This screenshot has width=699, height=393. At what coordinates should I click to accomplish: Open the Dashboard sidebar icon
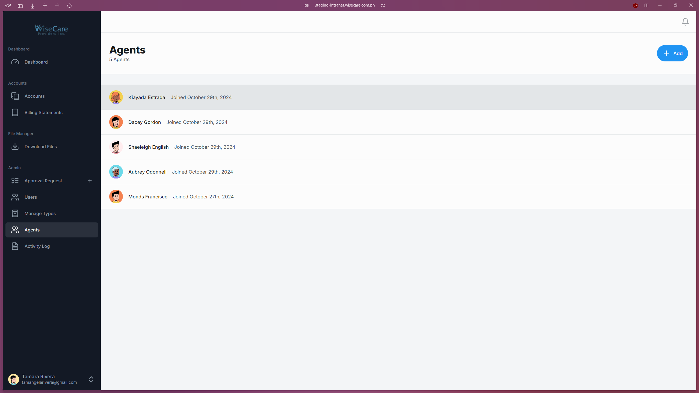click(15, 62)
